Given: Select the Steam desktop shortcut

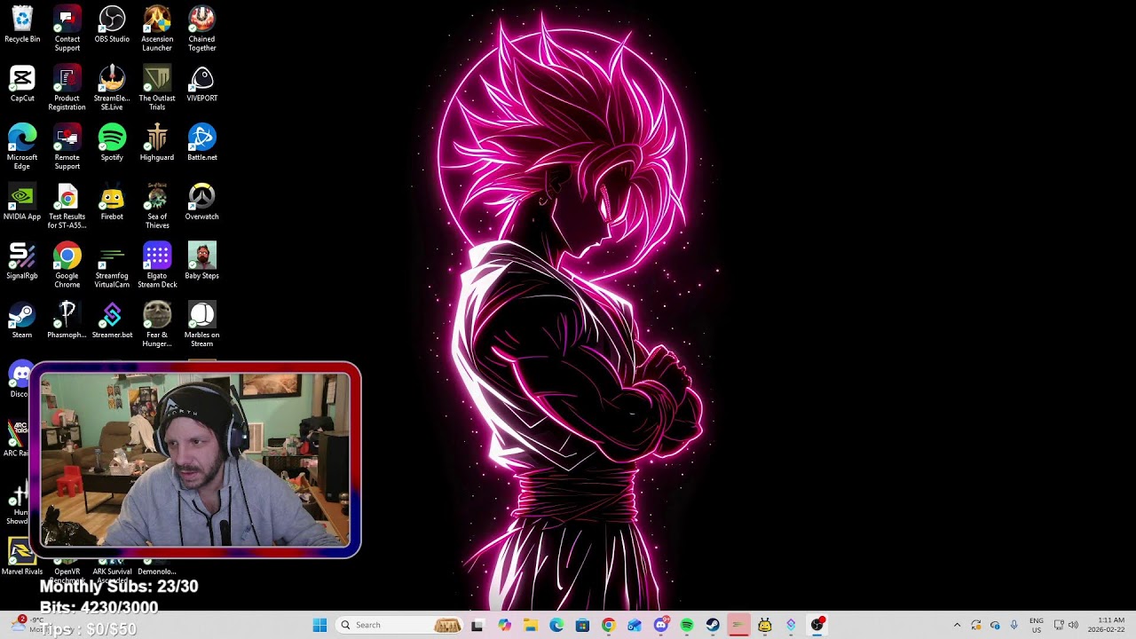Looking at the screenshot, I should click(22, 320).
